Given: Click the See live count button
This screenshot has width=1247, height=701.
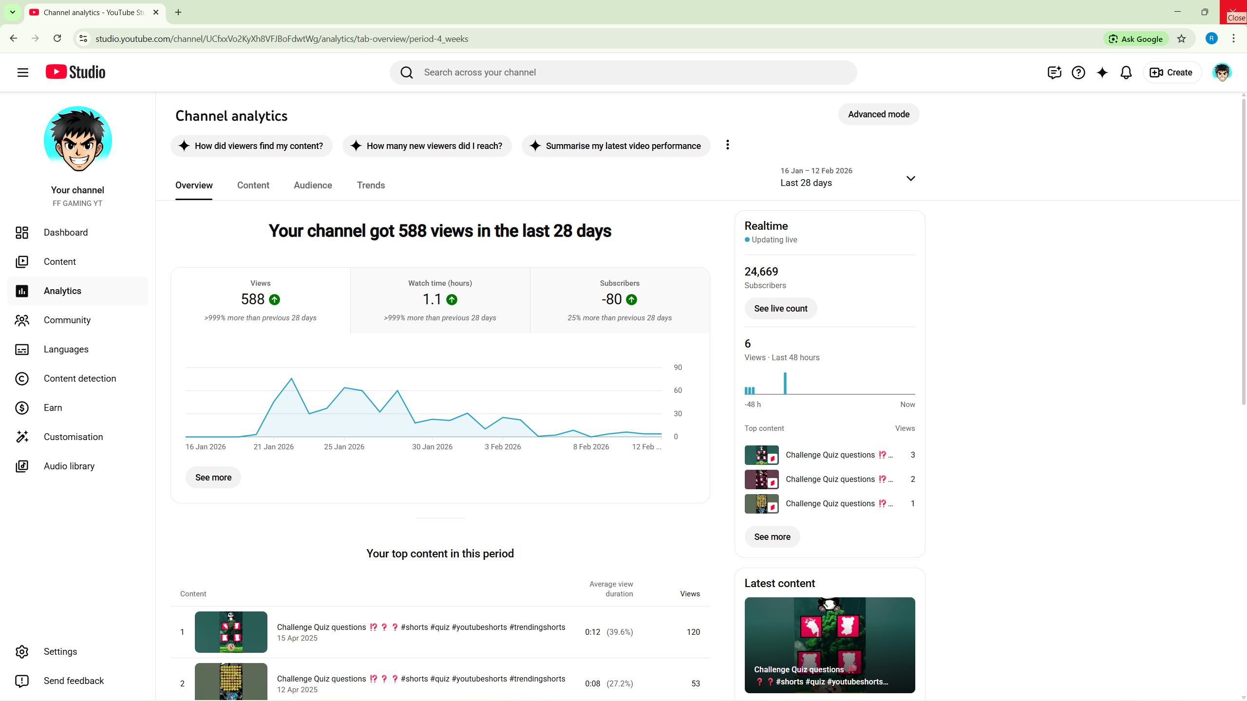Looking at the screenshot, I should pos(780,308).
